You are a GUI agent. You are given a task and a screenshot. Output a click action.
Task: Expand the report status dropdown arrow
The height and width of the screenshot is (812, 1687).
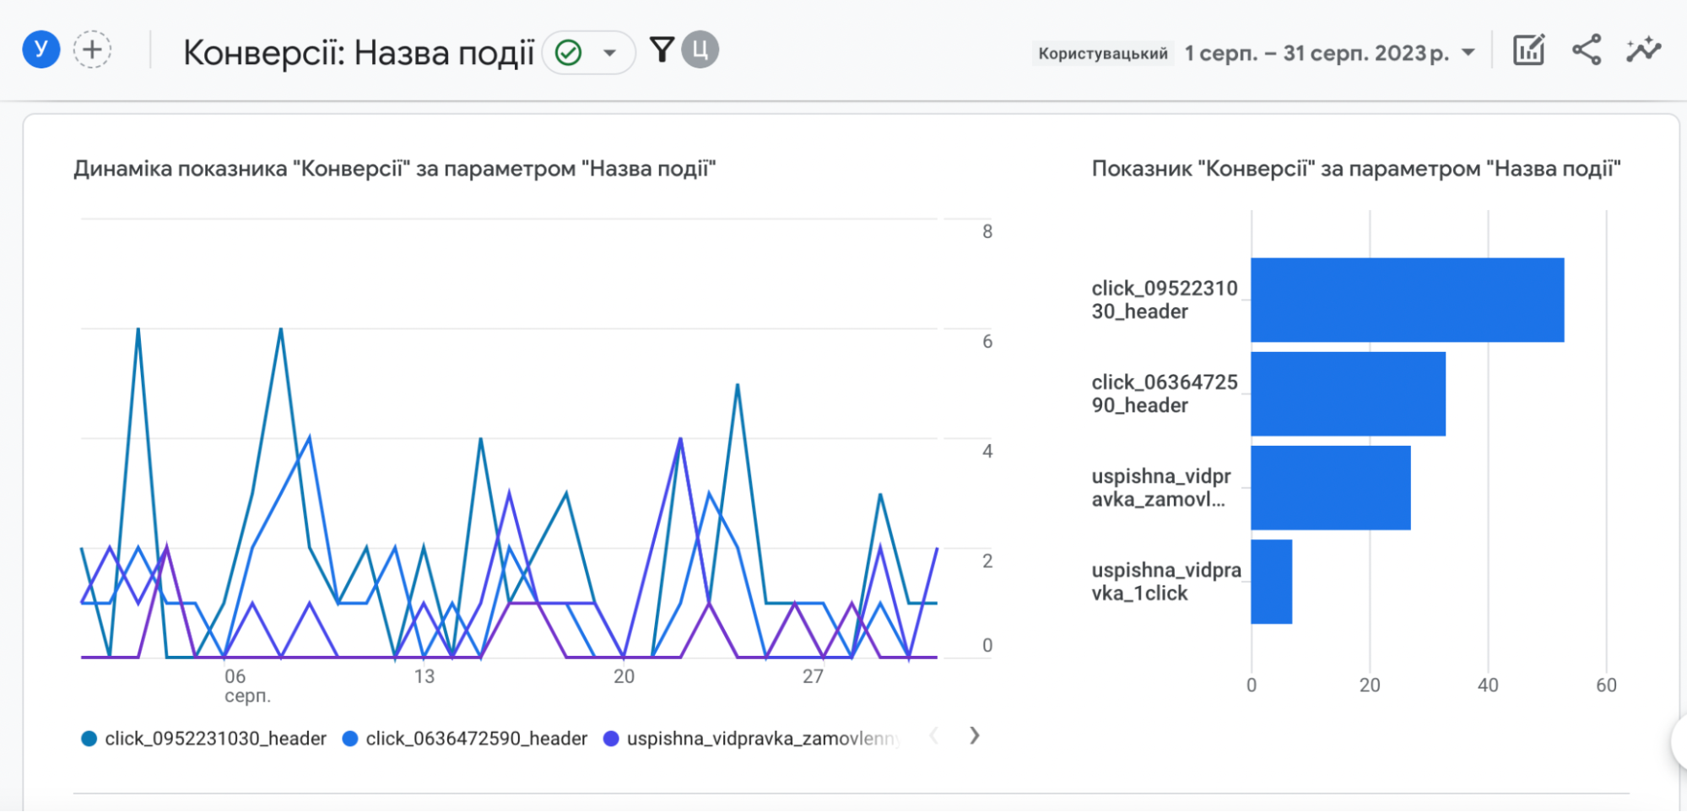click(x=609, y=53)
